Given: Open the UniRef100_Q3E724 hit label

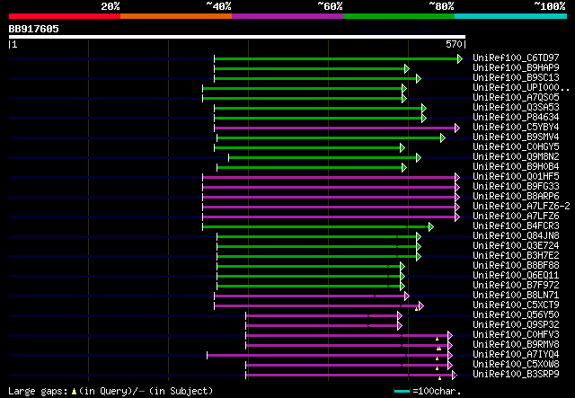Looking at the screenshot, I should point(516,246).
